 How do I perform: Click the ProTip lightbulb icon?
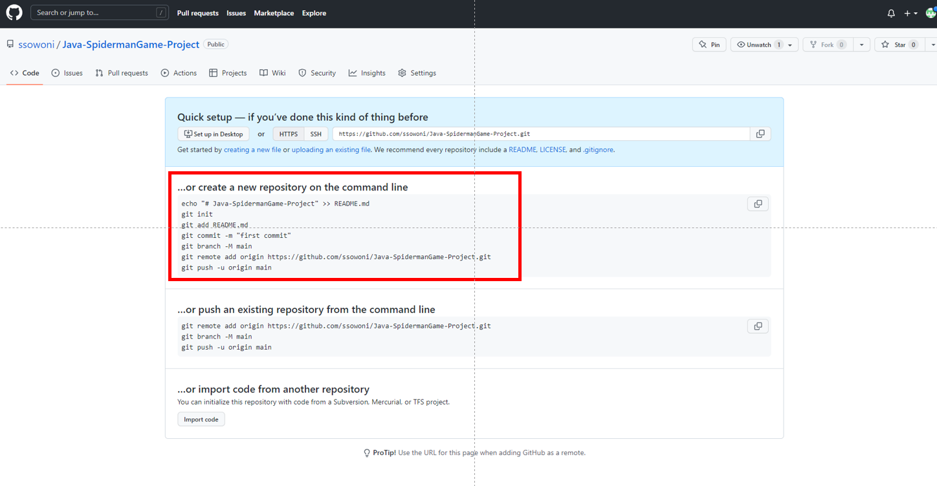click(x=367, y=453)
